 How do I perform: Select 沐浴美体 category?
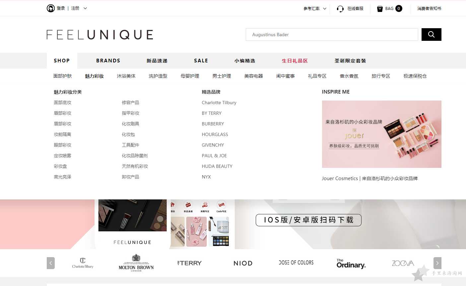pos(126,76)
